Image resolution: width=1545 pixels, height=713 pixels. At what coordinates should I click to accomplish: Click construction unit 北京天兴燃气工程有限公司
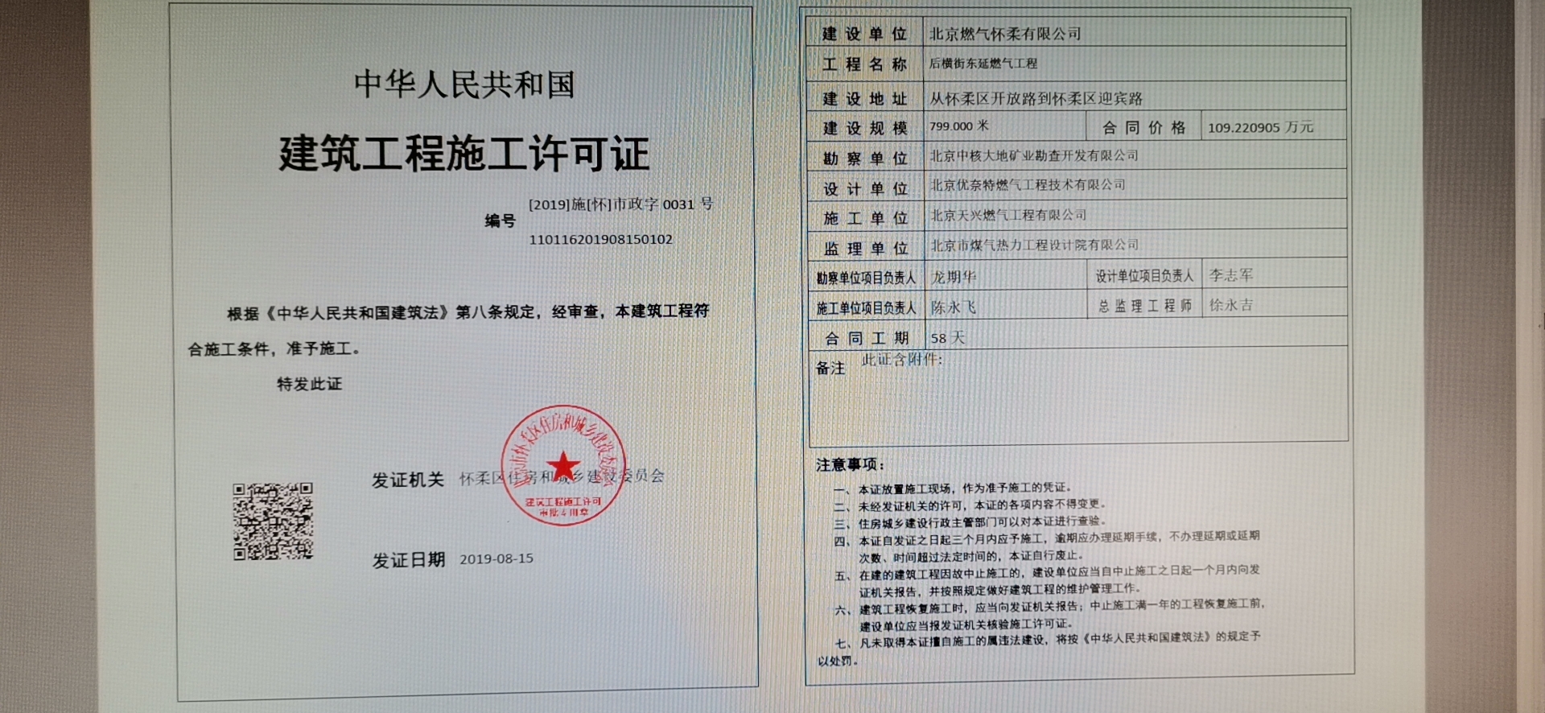(1008, 215)
